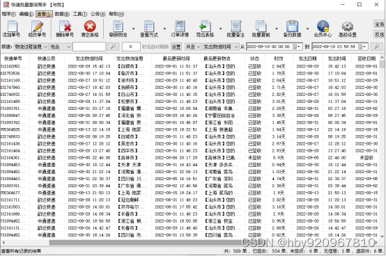Click the magnifier search icon beside the keyword field
The image size is (386, 256).
pyautogui.click(x=113, y=47)
